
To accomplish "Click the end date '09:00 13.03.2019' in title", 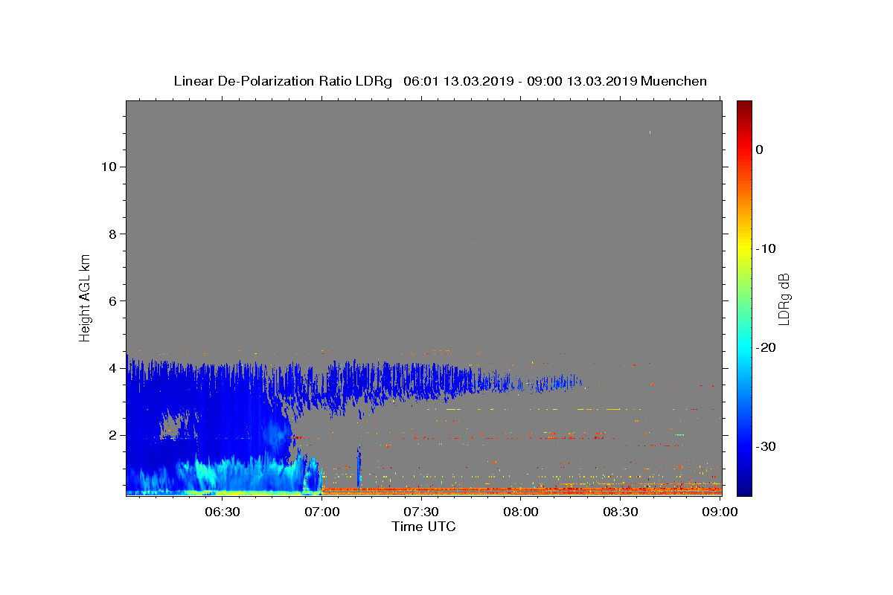I will tap(582, 81).
